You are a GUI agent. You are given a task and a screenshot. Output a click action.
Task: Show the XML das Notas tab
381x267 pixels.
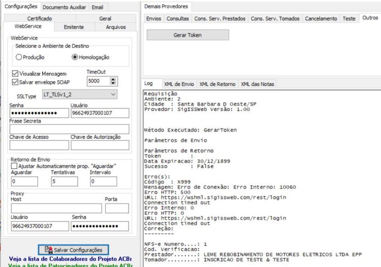(258, 84)
